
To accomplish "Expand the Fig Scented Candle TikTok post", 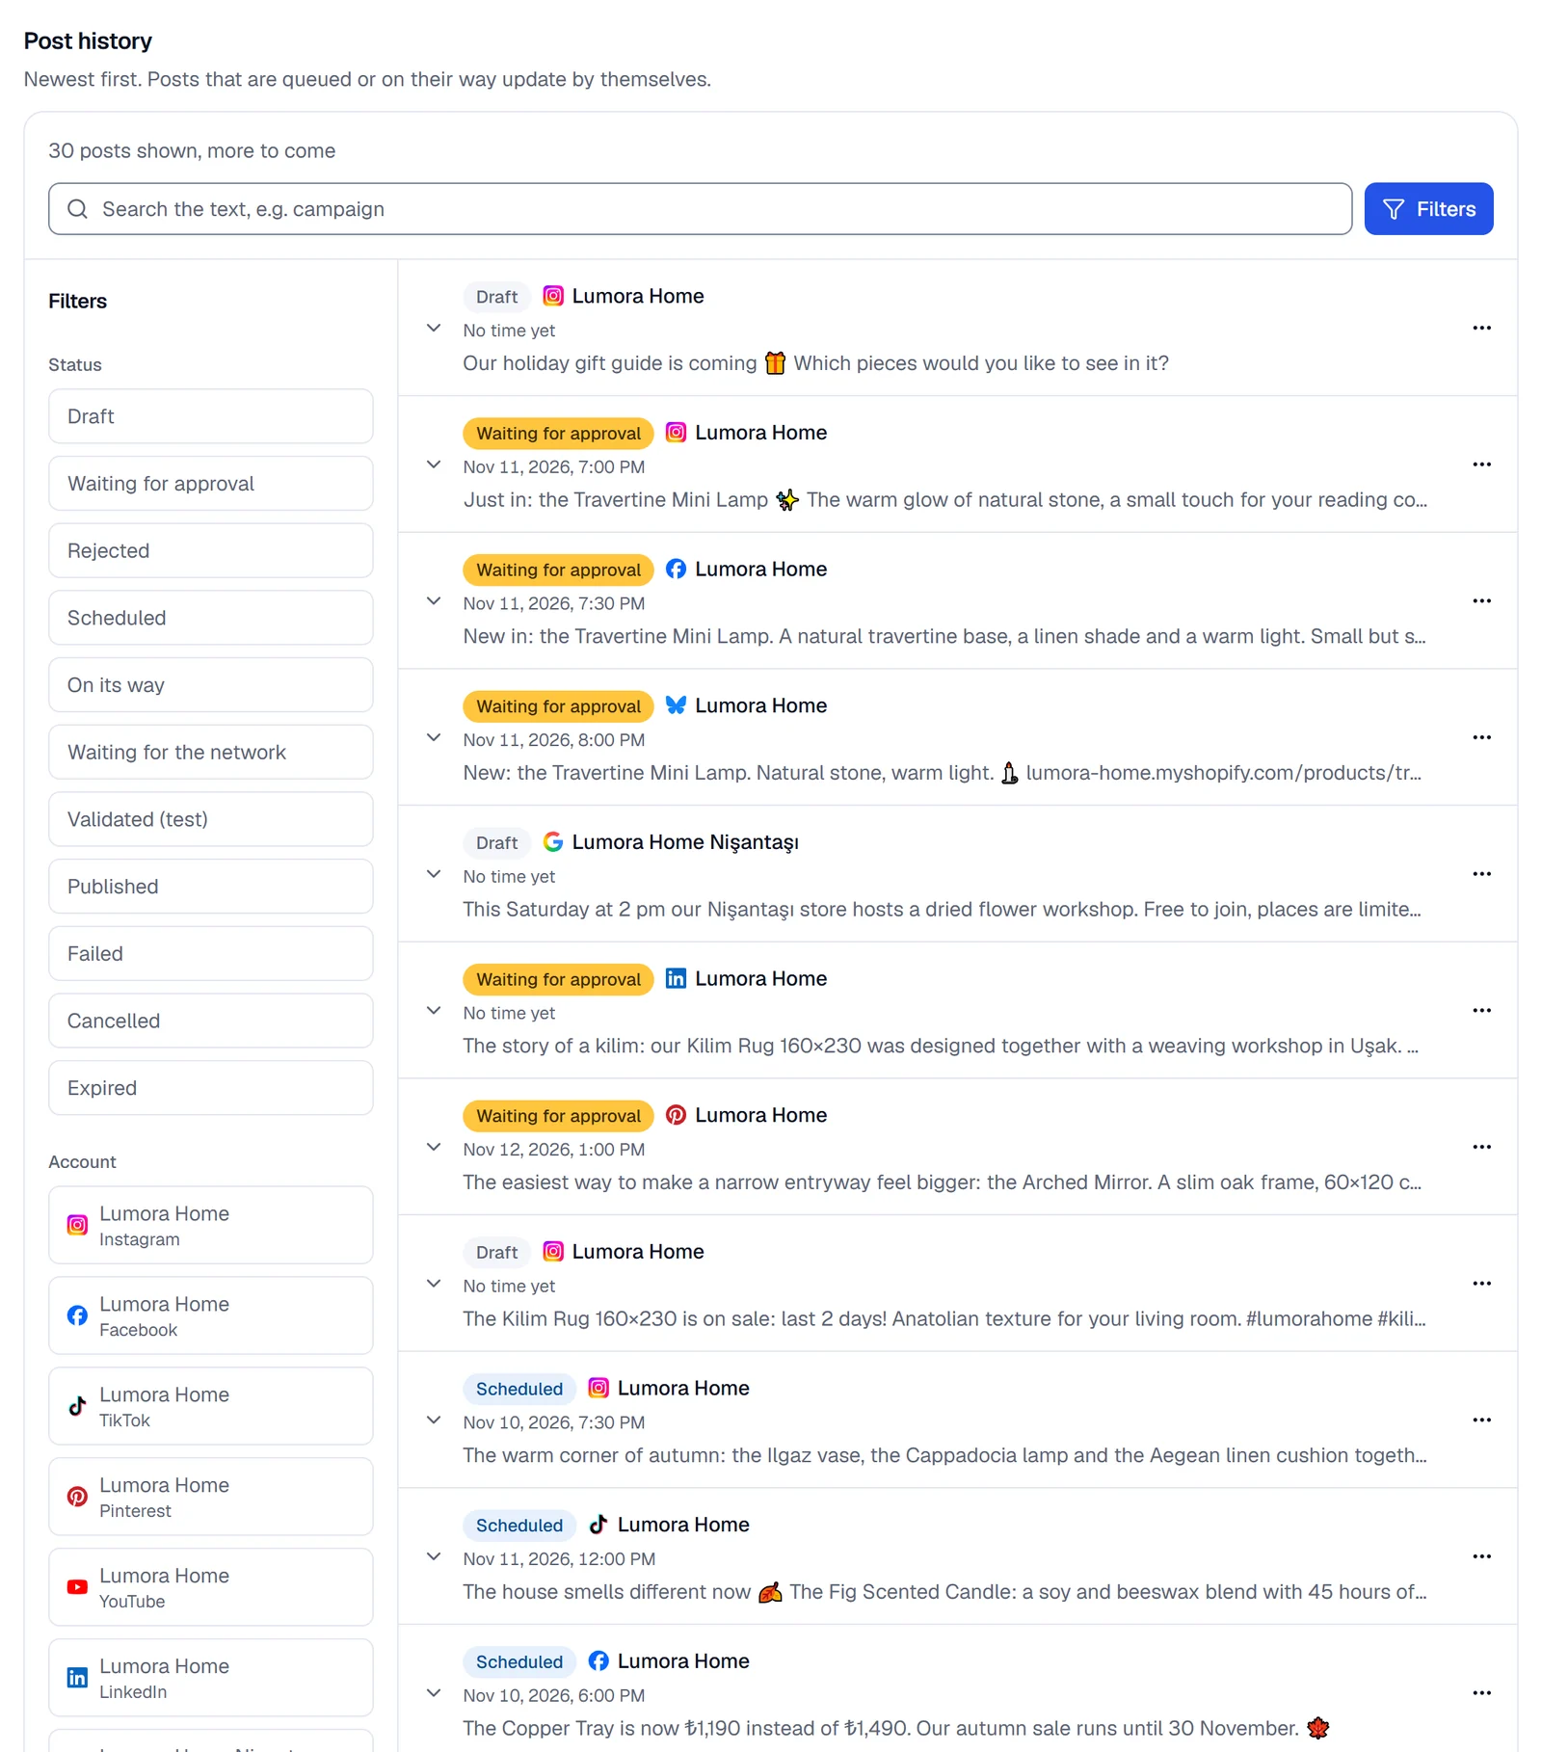I will coord(434,1557).
